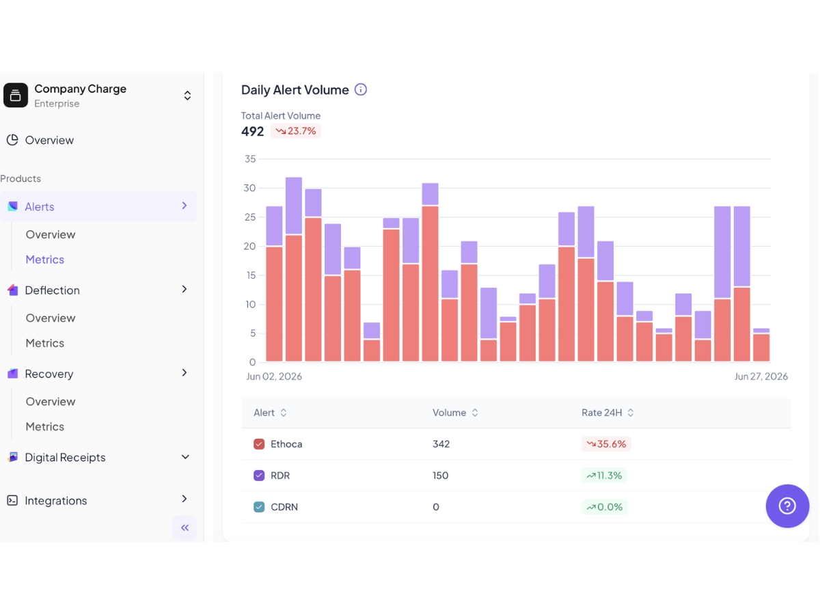Screen dimensions: 820x615
Task: Open the help question mark button
Action: (787, 506)
